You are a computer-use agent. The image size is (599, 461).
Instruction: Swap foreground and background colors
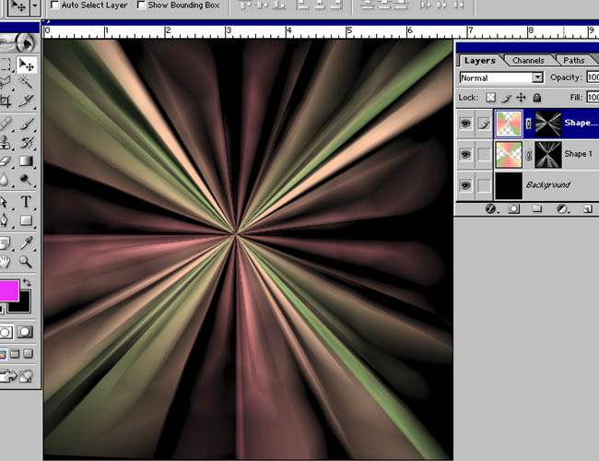click(x=27, y=283)
